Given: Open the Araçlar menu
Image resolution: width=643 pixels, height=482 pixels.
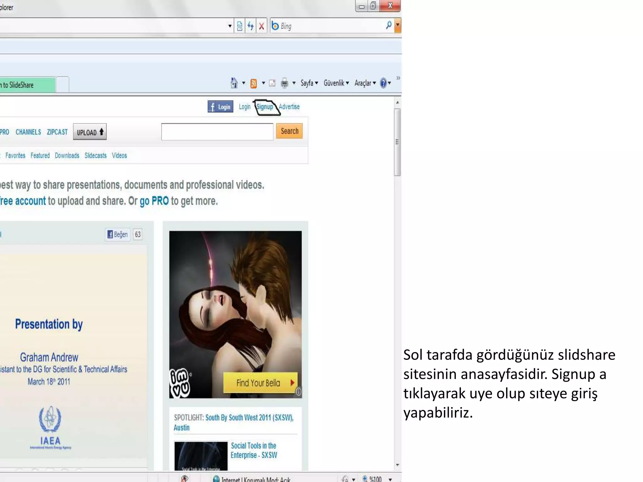Looking at the screenshot, I should pyautogui.click(x=365, y=83).
